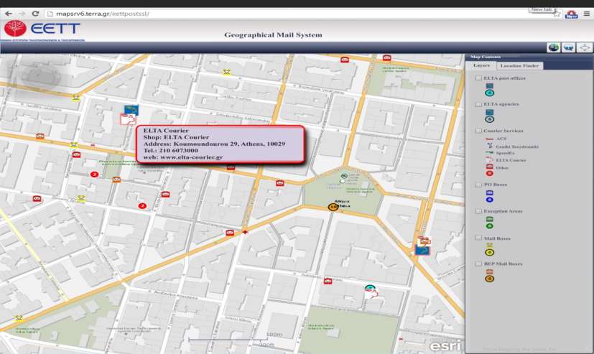Click the yellow circle symbol under Mail Boxes
594x354 pixels.
tap(489, 253)
